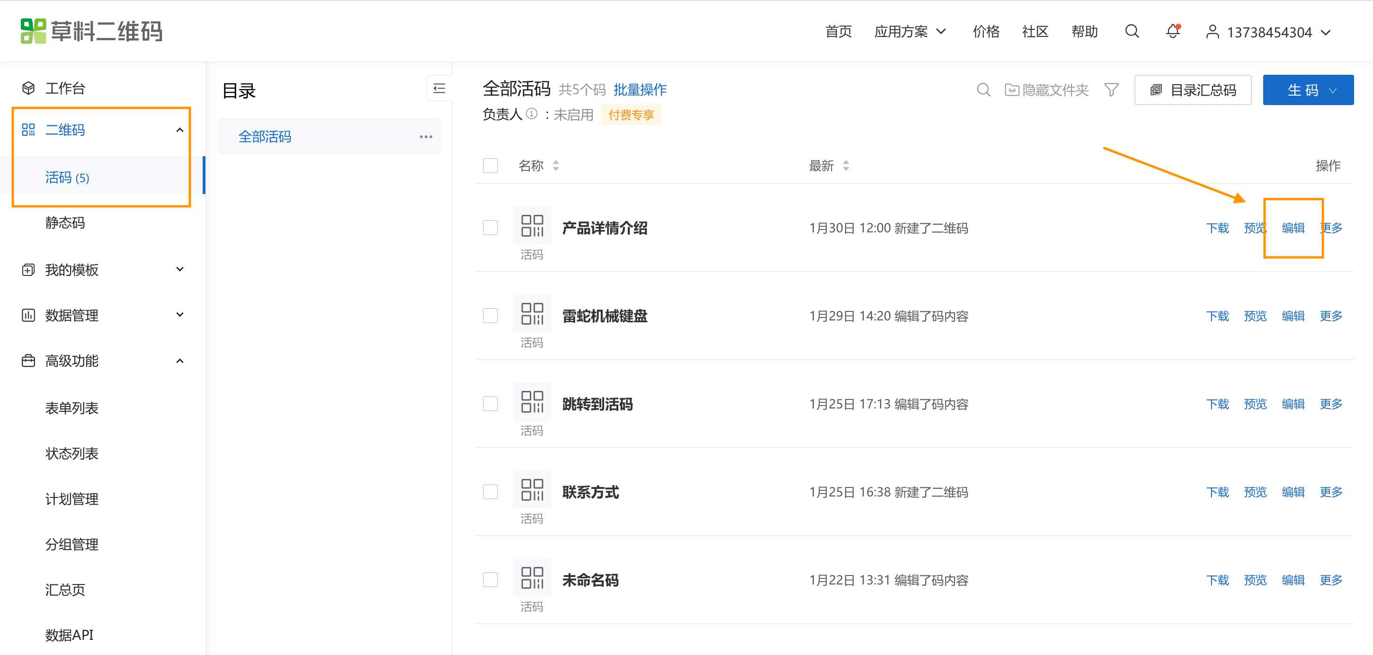This screenshot has width=1373, height=655.
Task: Click the 批量操作 link
Action: pos(640,90)
